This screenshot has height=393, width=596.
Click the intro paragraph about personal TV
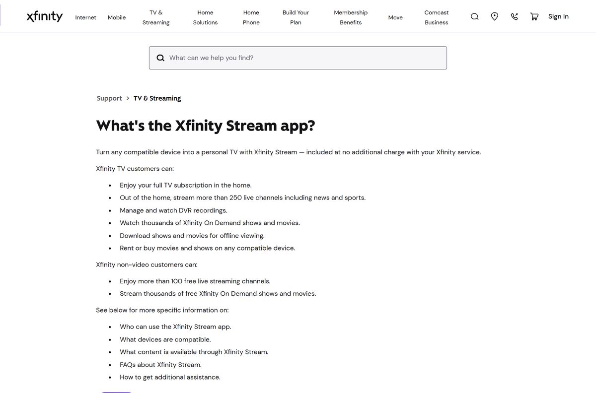289,152
